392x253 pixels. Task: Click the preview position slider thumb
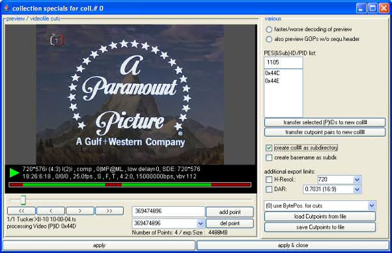[x=23, y=200]
